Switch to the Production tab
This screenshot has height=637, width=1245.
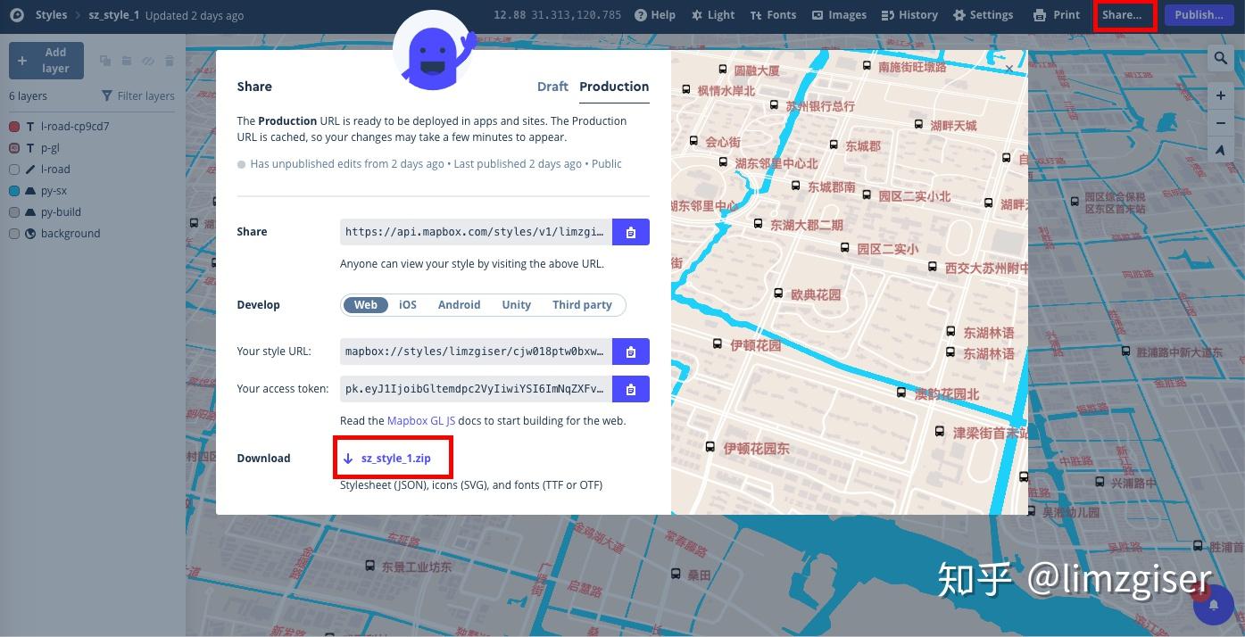point(614,87)
